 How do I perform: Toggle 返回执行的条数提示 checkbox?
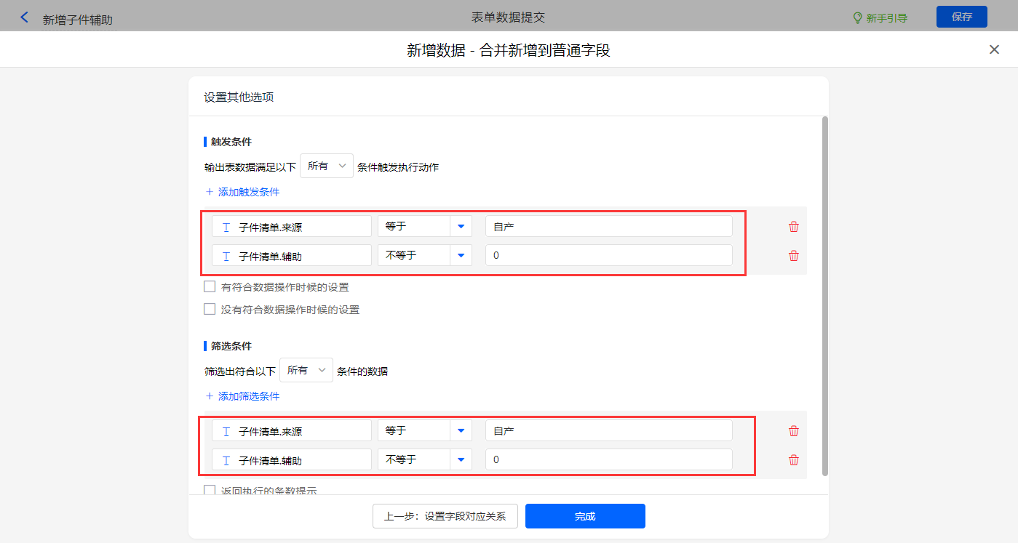[x=210, y=491]
